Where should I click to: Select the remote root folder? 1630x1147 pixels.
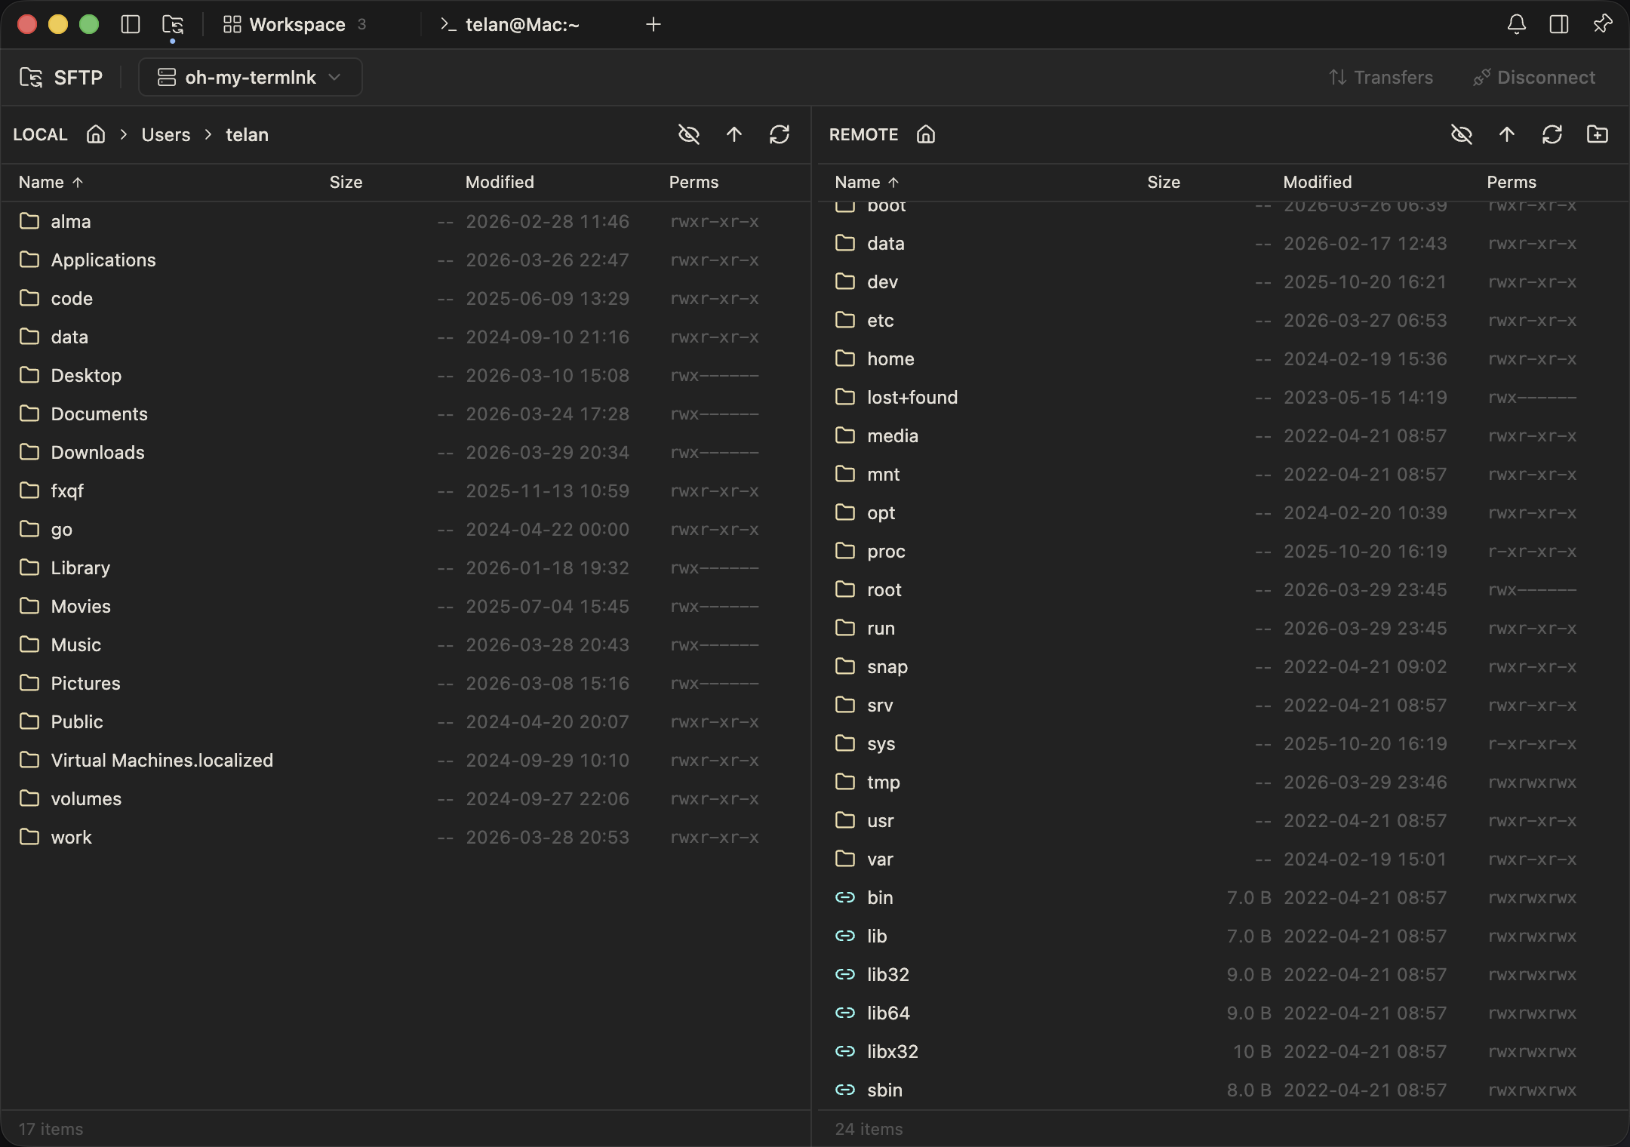tap(1222, 589)
